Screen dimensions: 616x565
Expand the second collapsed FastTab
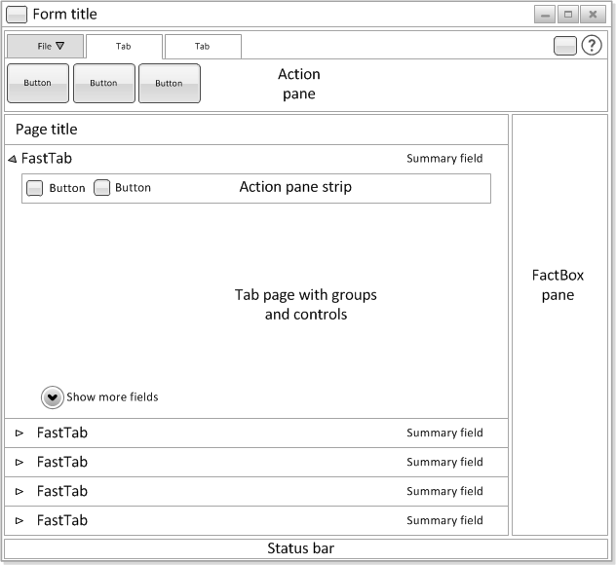[x=19, y=462]
